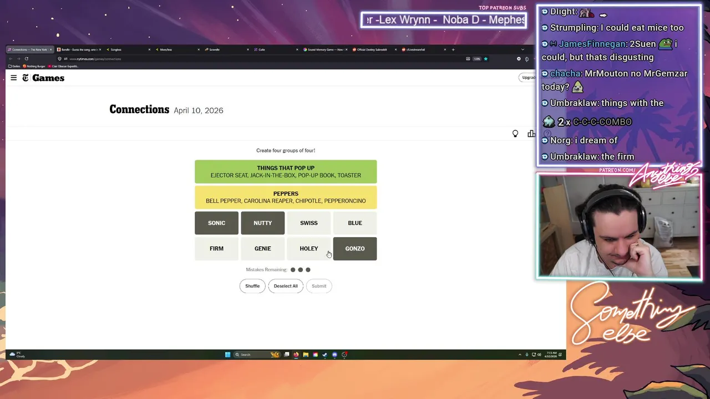Click the Peppers solved group
710x399 pixels.
tap(286, 197)
